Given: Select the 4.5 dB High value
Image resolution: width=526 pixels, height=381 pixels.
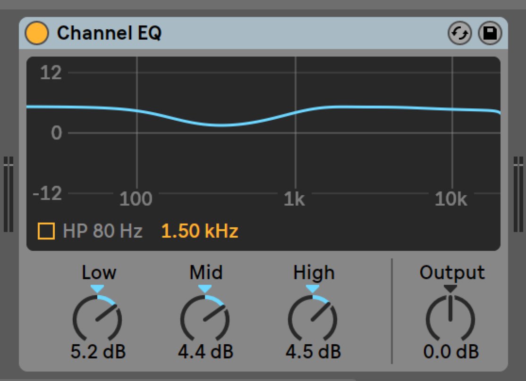Looking at the screenshot, I should (314, 351).
